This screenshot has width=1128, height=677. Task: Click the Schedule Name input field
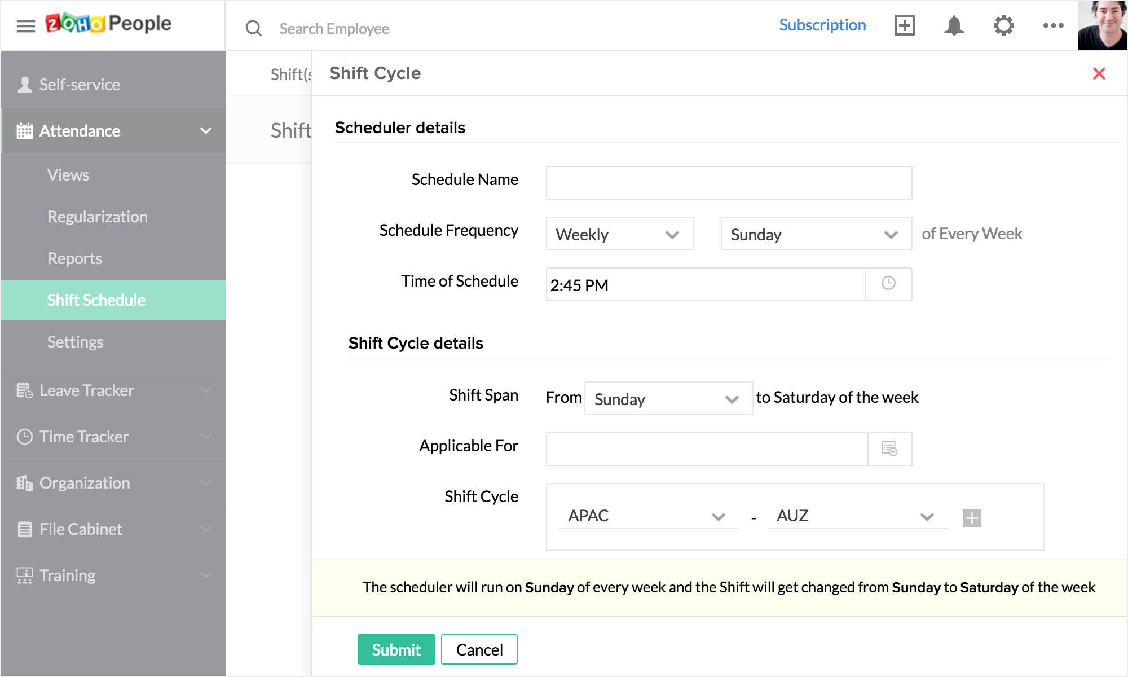click(729, 182)
